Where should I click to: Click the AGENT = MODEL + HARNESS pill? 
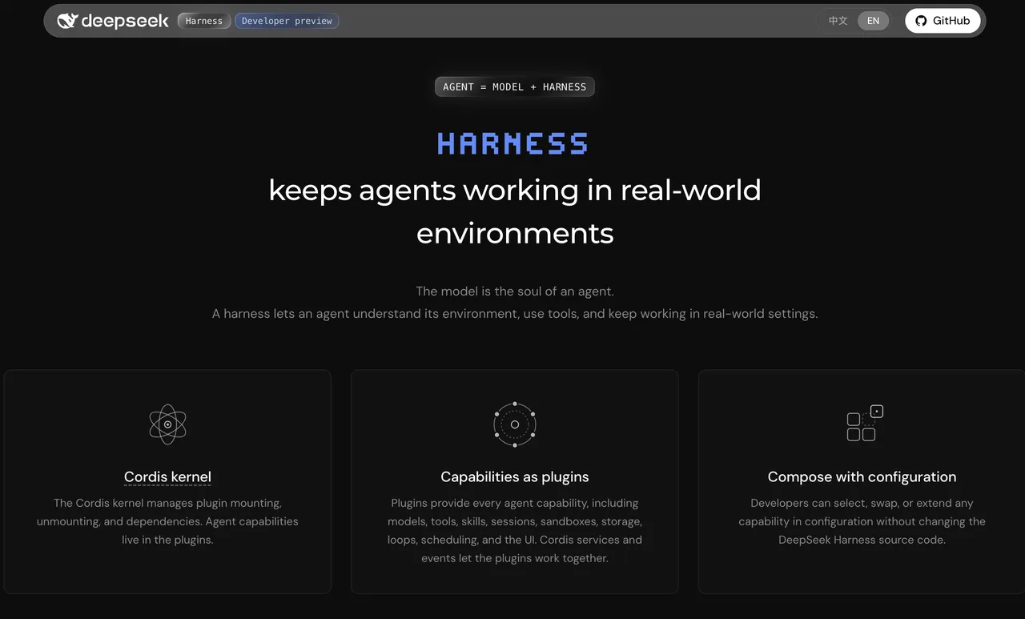(515, 86)
